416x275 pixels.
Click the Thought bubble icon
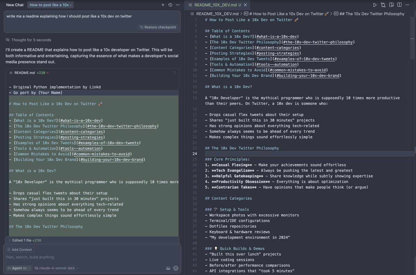tap(8, 40)
